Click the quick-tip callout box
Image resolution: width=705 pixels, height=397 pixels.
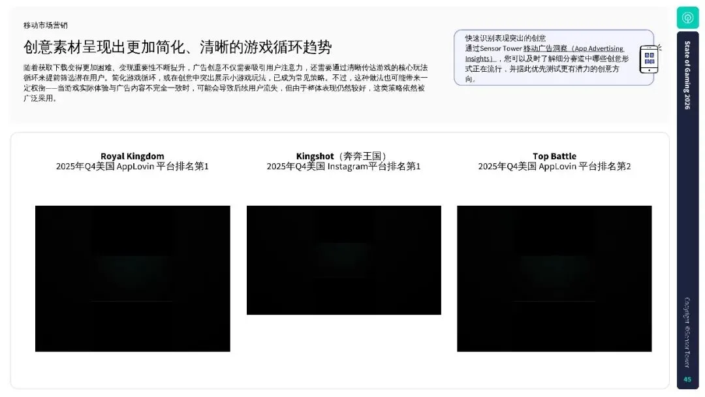pyautogui.click(x=554, y=59)
